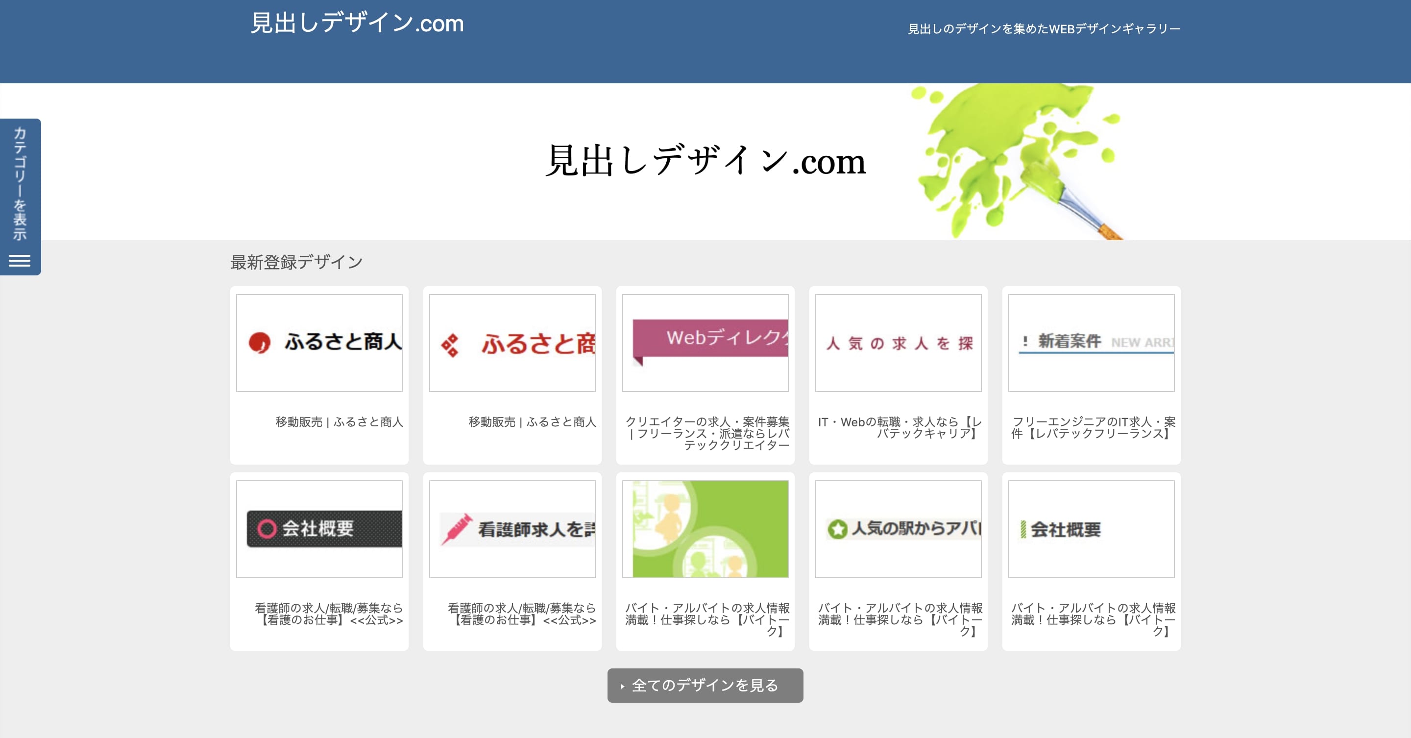Open the syringe 看護師求人 thumbnail
The height and width of the screenshot is (738, 1411).
(x=512, y=529)
